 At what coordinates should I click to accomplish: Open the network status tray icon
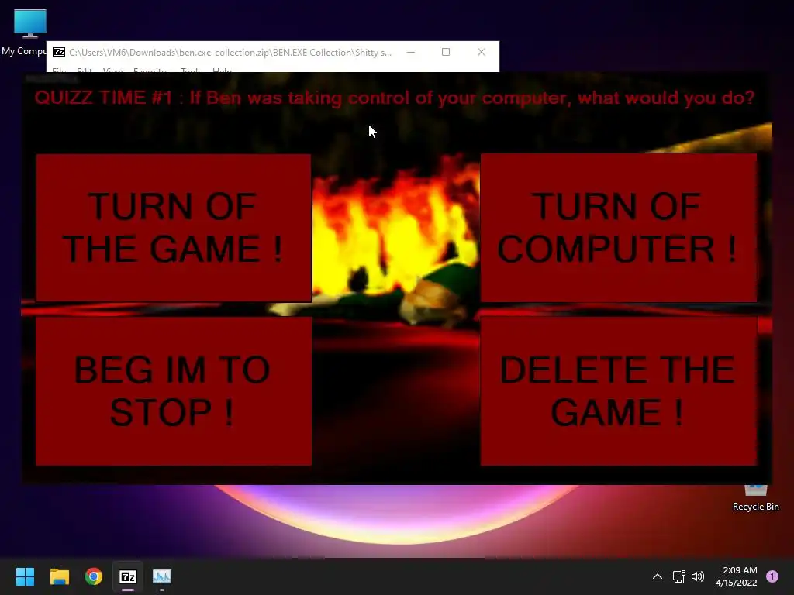click(678, 576)
